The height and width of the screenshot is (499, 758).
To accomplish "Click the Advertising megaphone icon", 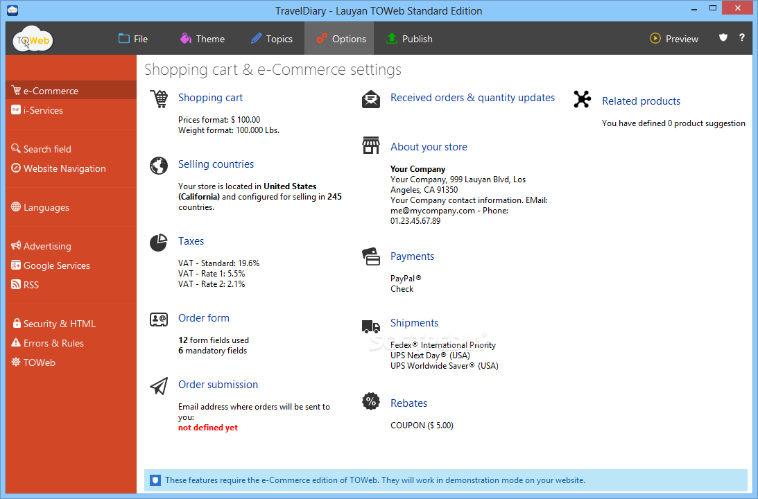I will pyautogui.click(x=16, y=245).
